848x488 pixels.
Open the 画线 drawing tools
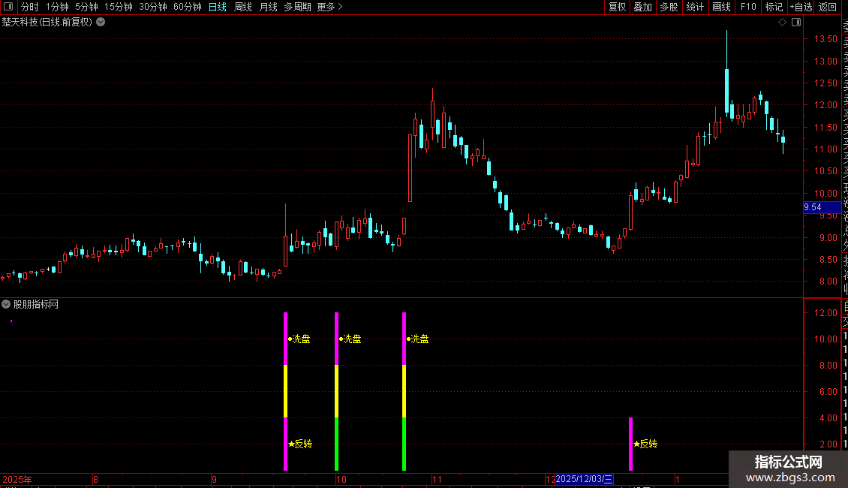pyautogui.click(x=721, y=7)
